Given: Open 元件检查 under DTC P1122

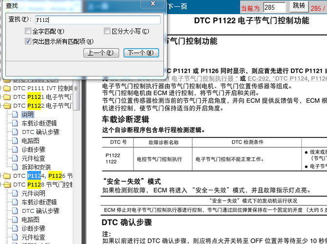Looking at the screenshot, I should coord(33,158).
